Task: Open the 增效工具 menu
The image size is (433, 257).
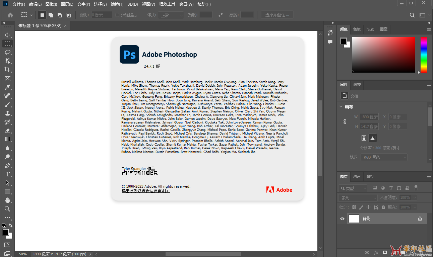Action: coord(167,4)
